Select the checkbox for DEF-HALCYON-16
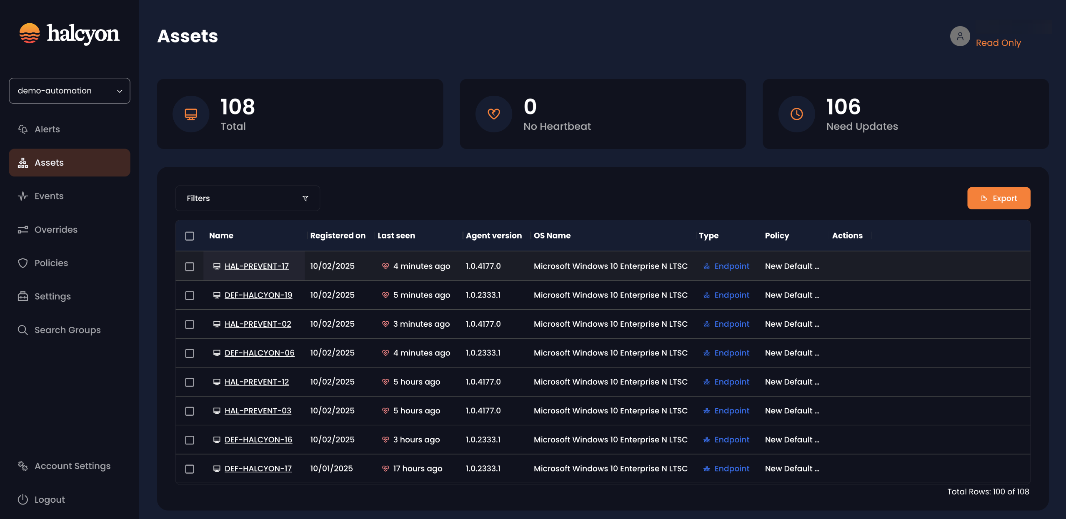 [190, 439]
